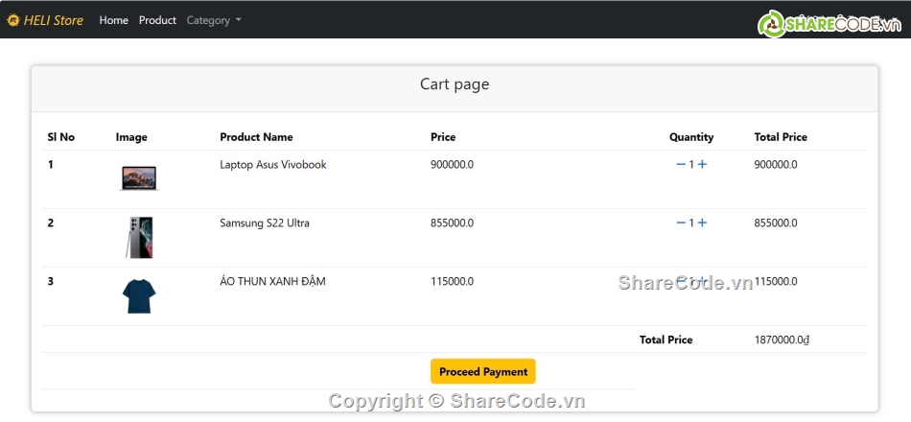
Task: Open the Laptop Asus Vivobook thumbnail
Action: tap(139, 177)
